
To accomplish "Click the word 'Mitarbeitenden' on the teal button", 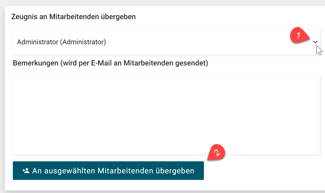I will click(x=125, y=171).
